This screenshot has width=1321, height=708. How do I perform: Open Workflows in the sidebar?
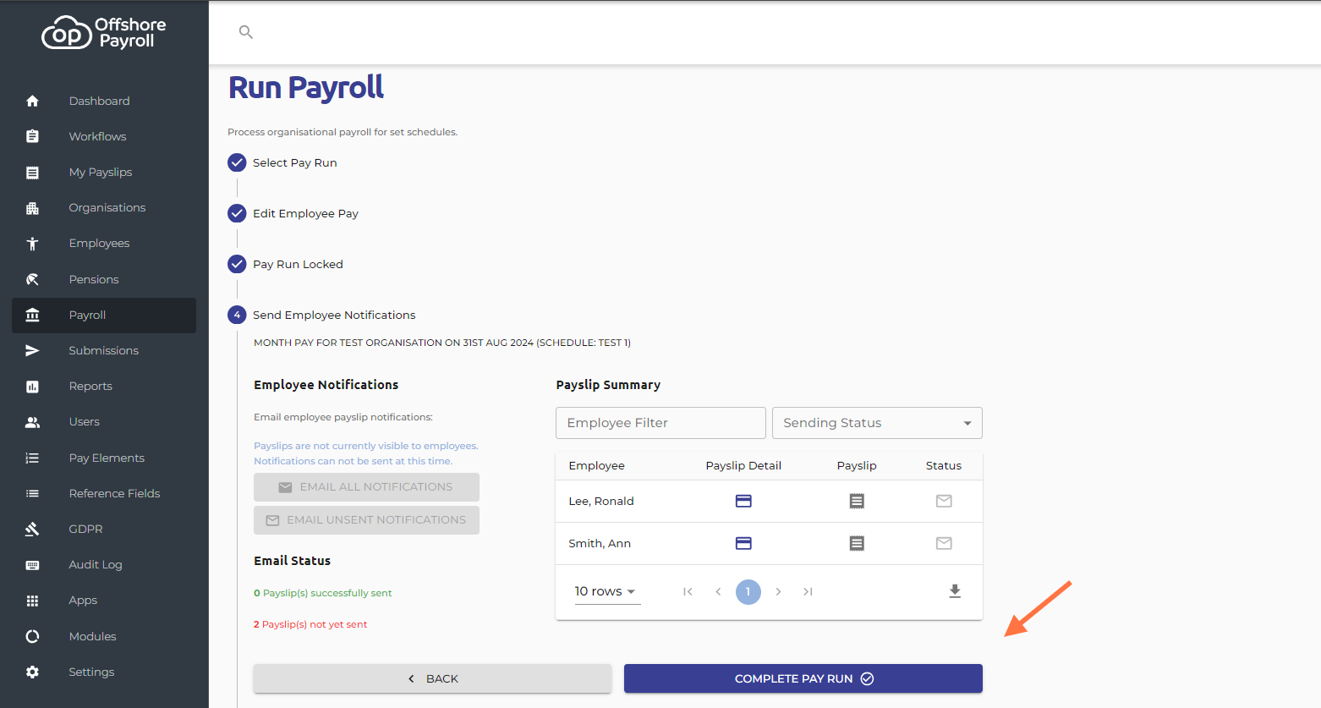point(104,136)
